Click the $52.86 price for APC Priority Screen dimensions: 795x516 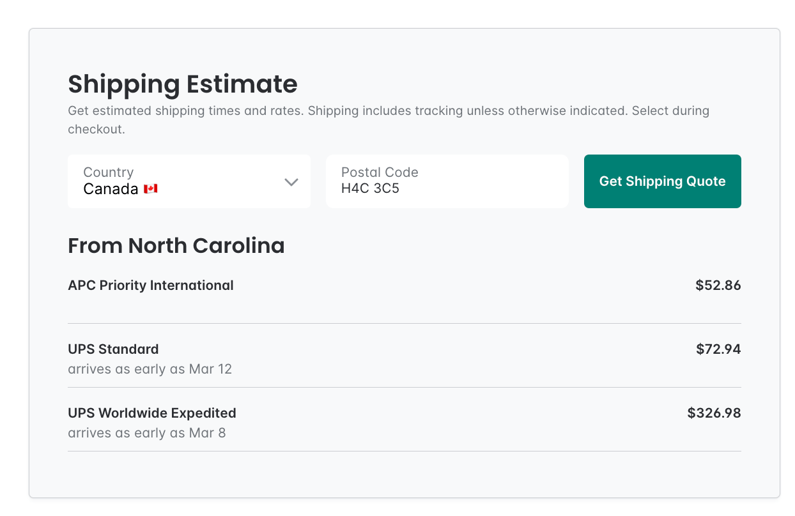718,285
